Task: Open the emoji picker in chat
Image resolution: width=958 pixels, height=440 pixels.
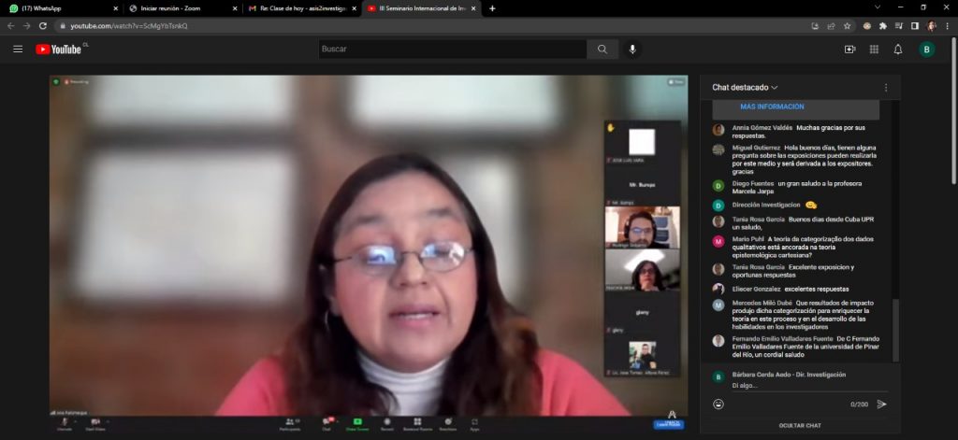Action: (718, 404)
